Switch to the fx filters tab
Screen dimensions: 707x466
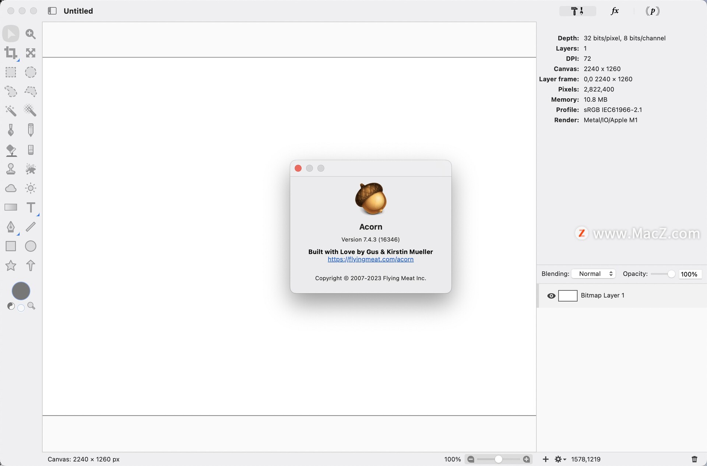coord(615,11)
